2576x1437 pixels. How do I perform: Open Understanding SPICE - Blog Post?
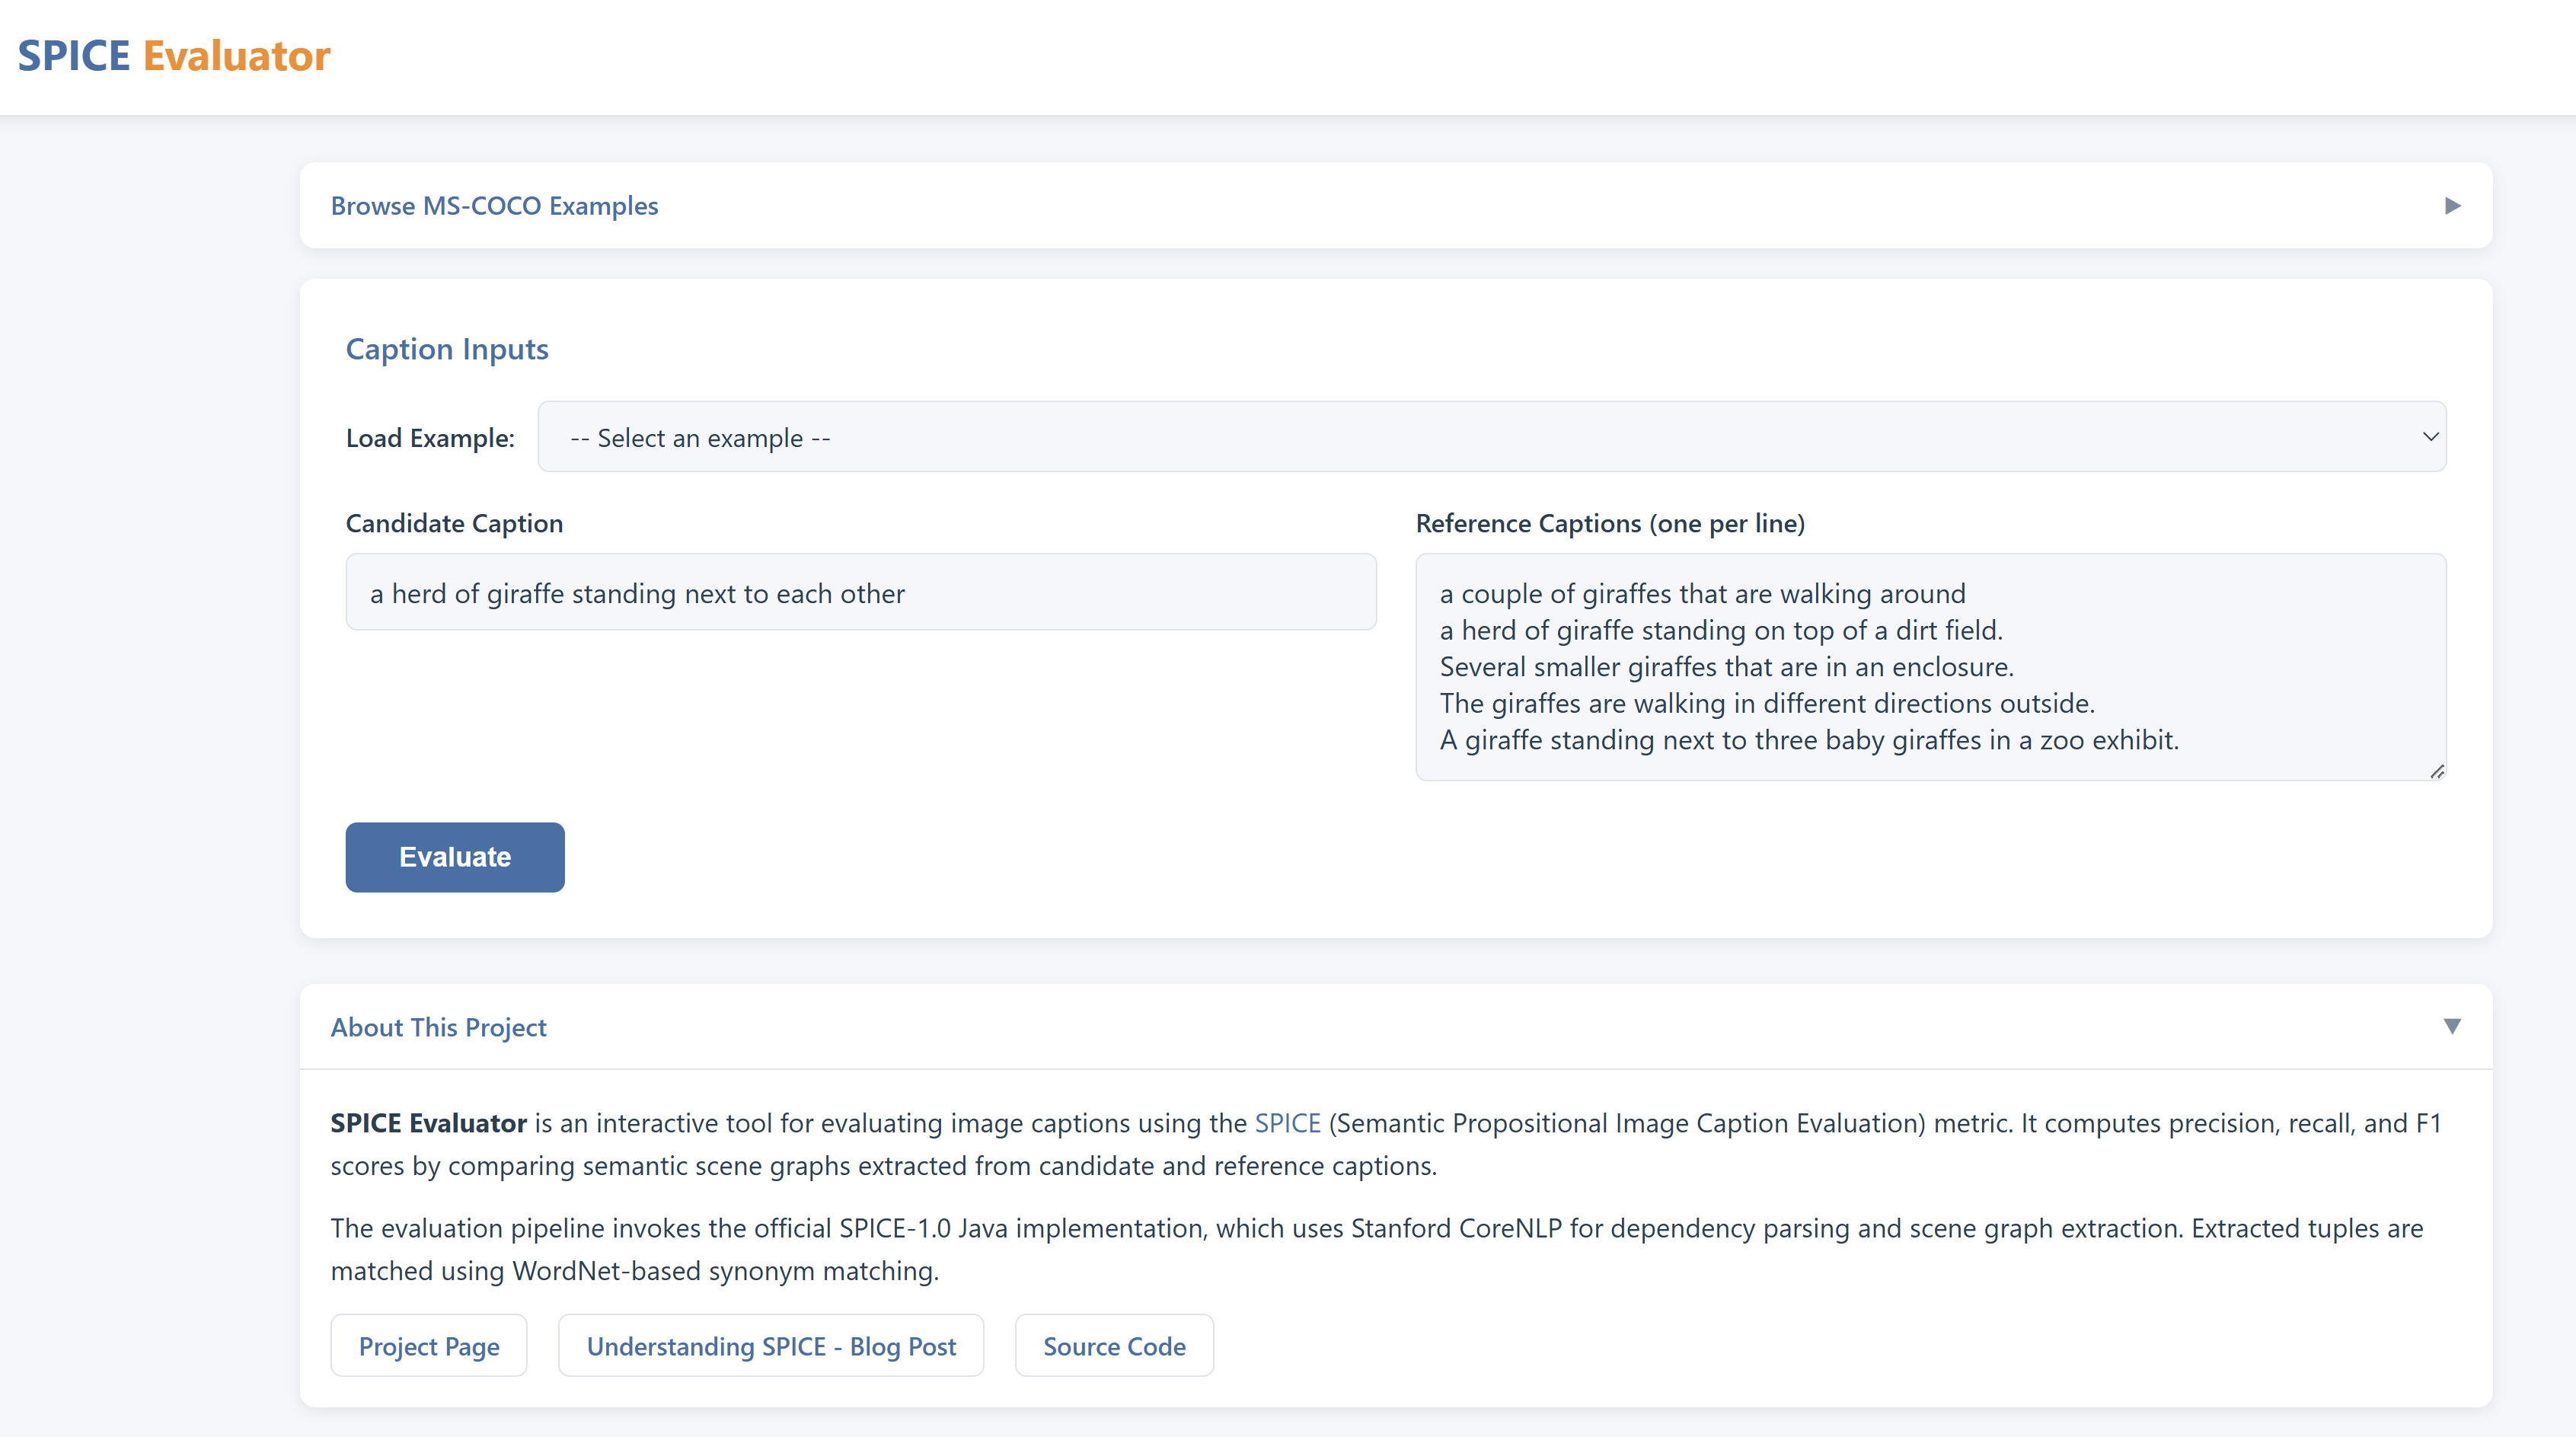tap(771, 1345)
